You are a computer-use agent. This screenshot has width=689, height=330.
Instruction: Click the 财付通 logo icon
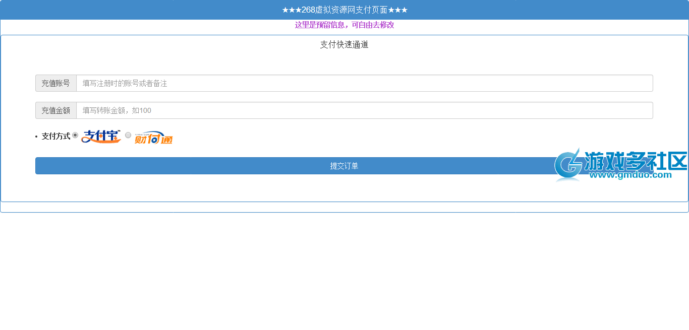153,138
